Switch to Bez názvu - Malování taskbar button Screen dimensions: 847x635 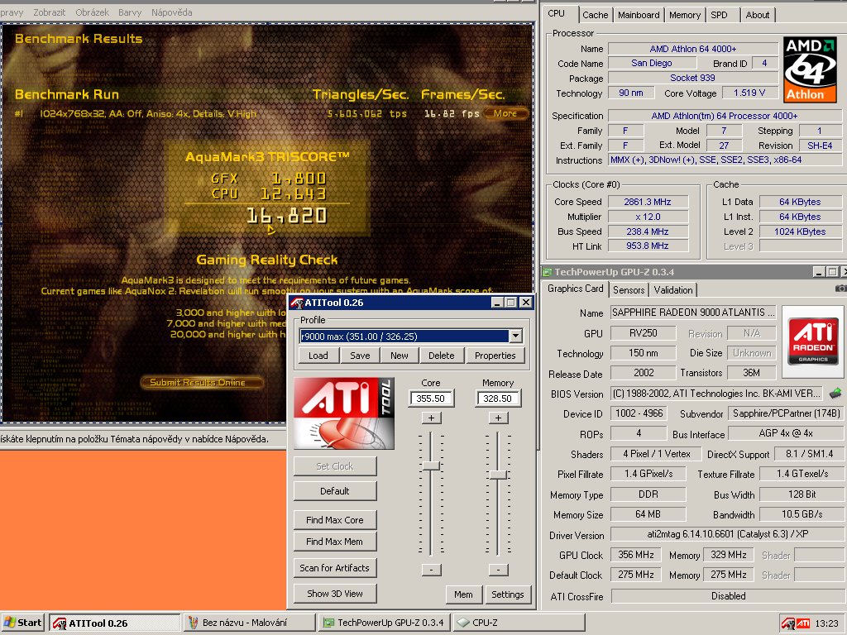[249, 623]
